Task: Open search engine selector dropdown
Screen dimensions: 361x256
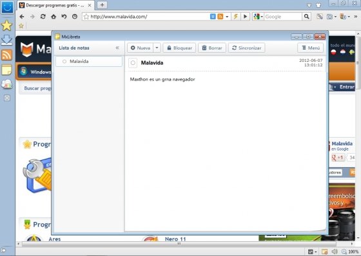Action: coord(262,17)
